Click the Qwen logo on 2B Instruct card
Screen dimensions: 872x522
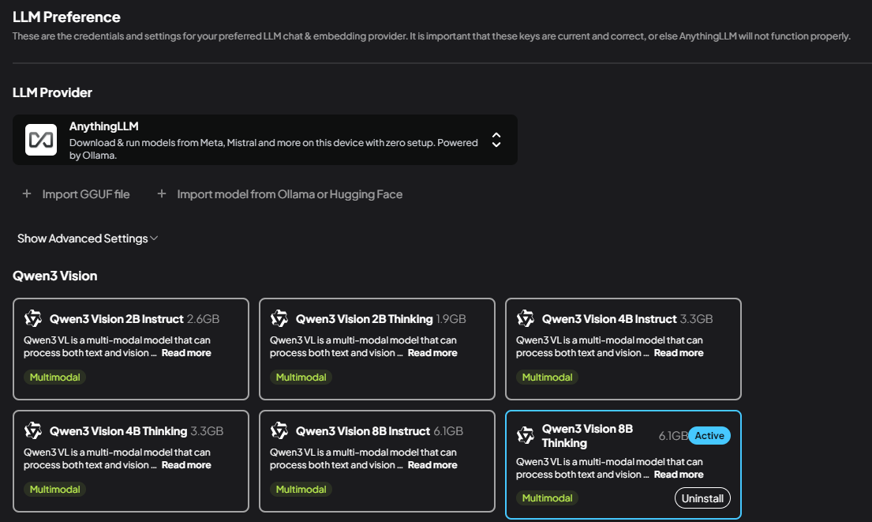click(33, 318)
